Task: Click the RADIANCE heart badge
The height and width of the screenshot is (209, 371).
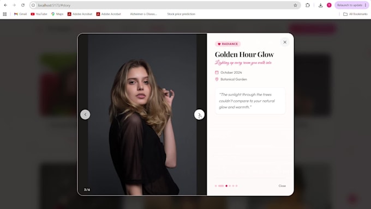Action: 228,44
